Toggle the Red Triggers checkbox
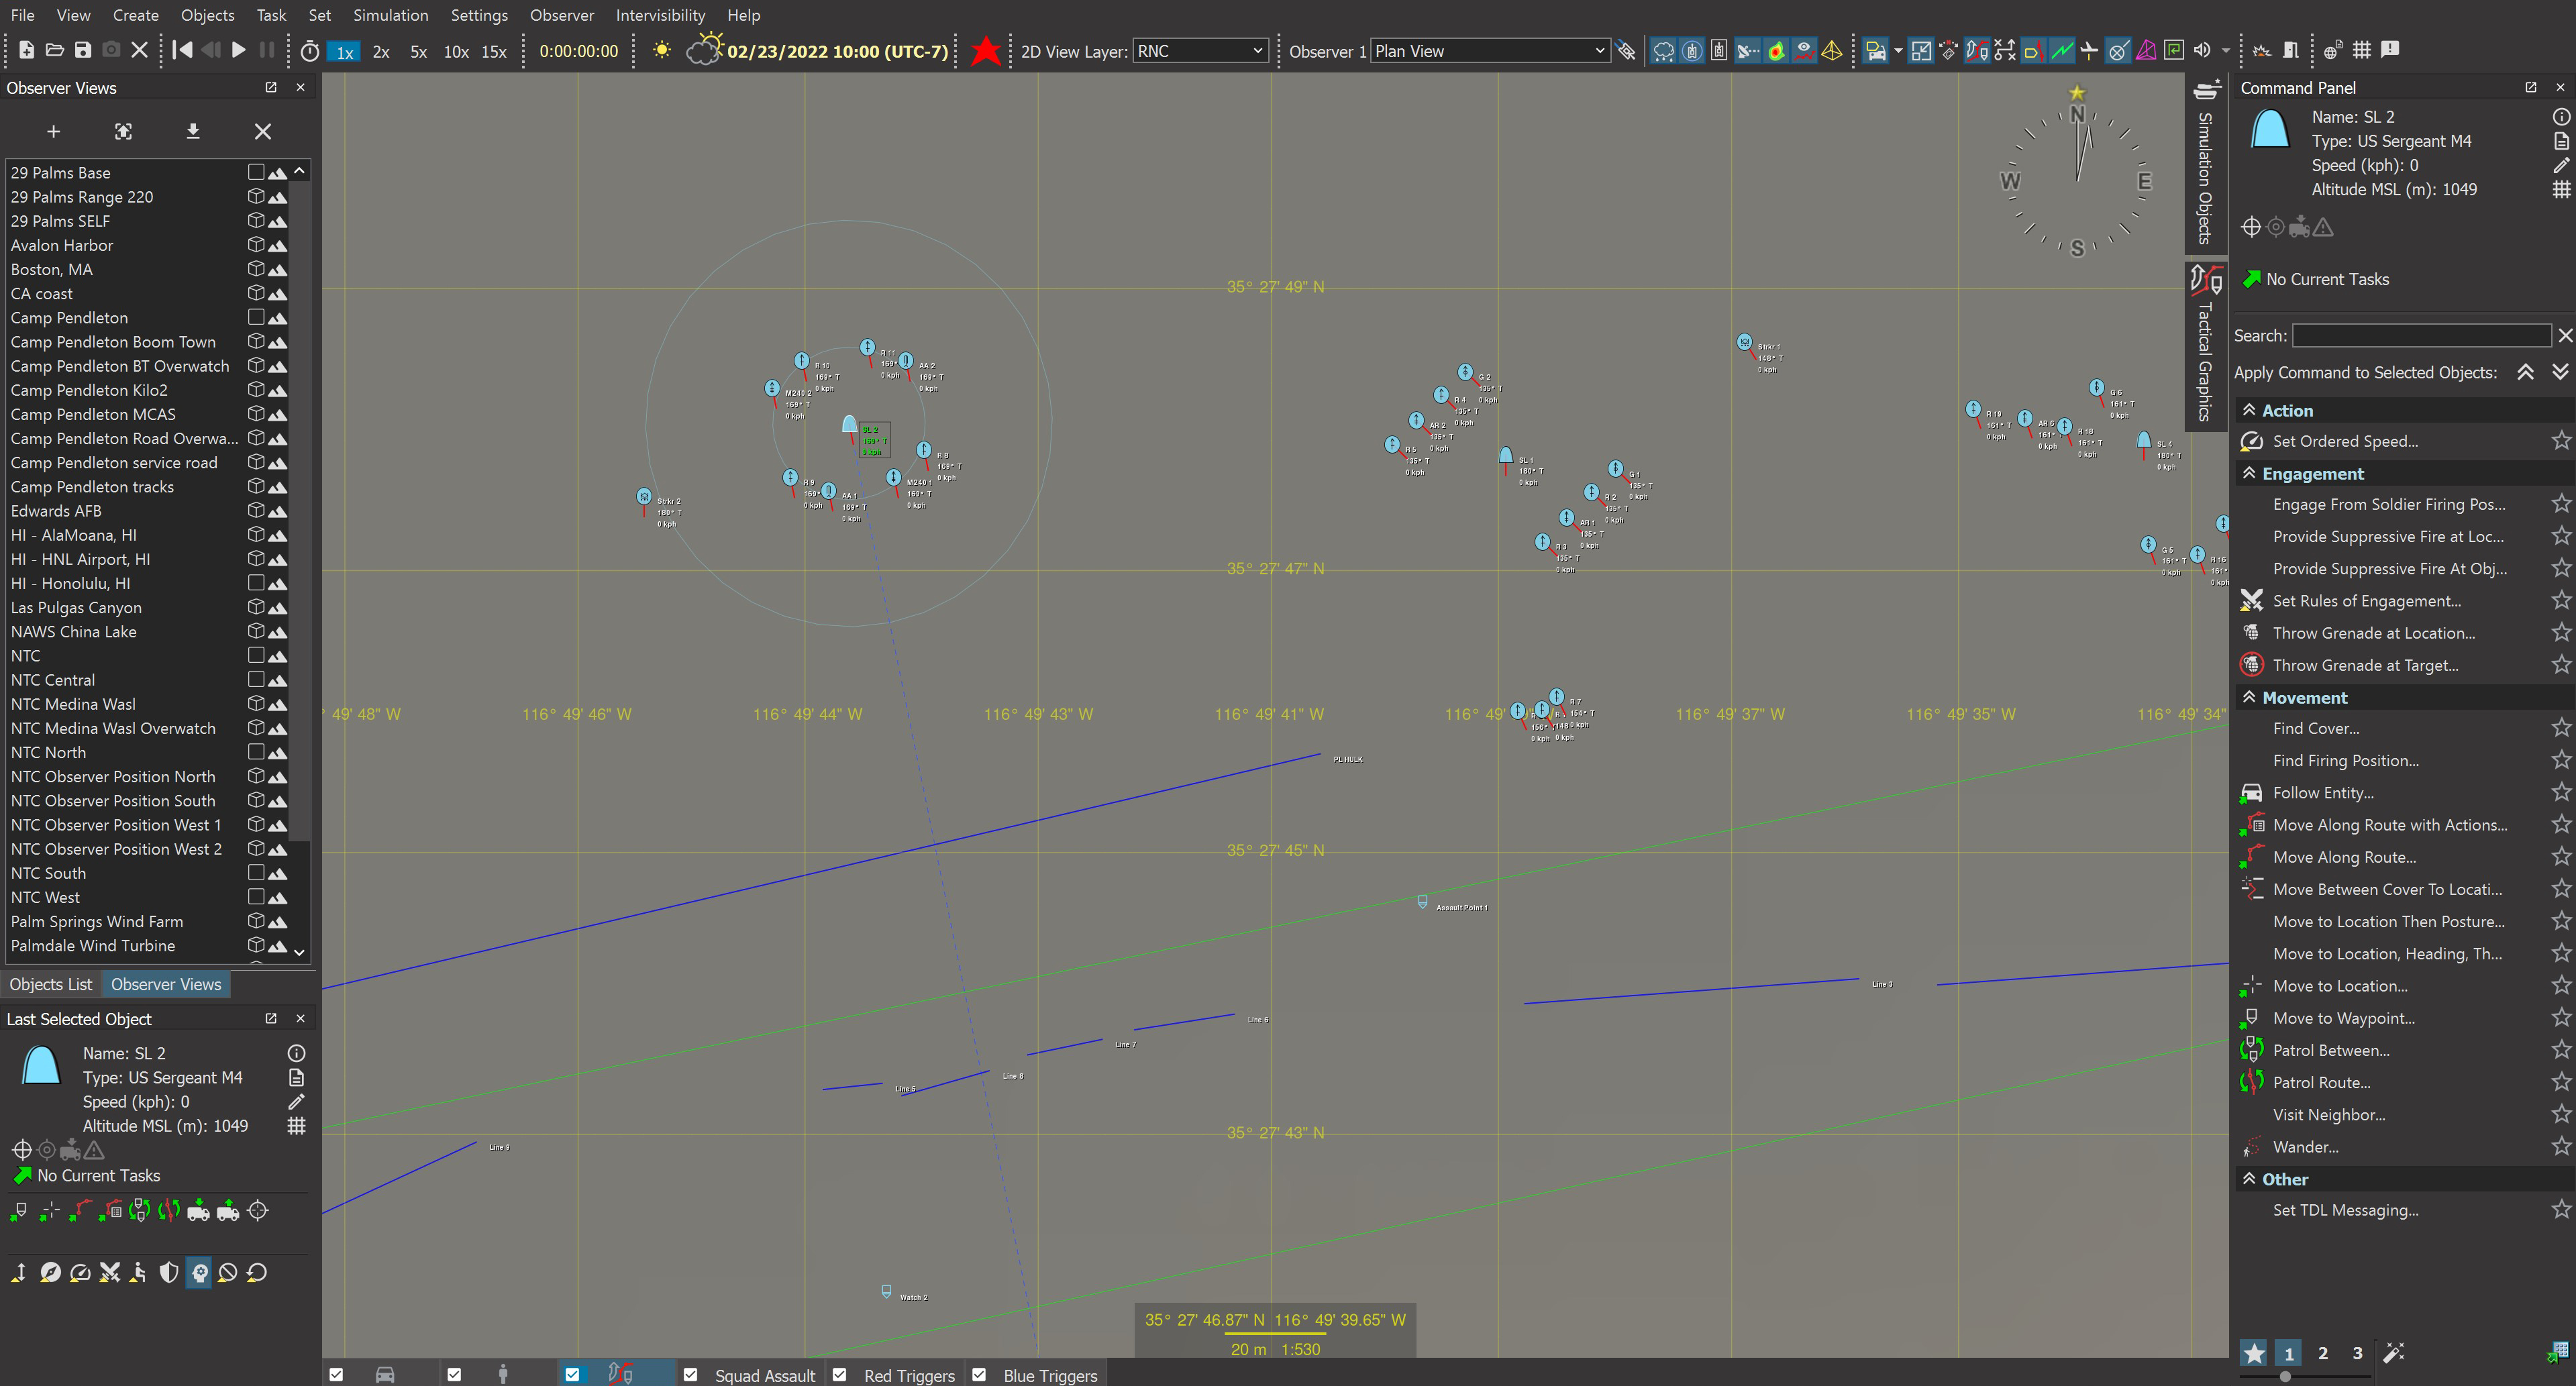 point(840,1375)
